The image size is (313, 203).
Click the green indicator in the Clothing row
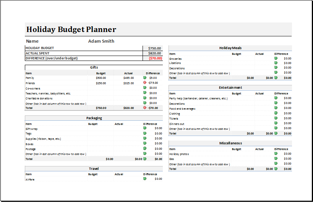(276, 113)
